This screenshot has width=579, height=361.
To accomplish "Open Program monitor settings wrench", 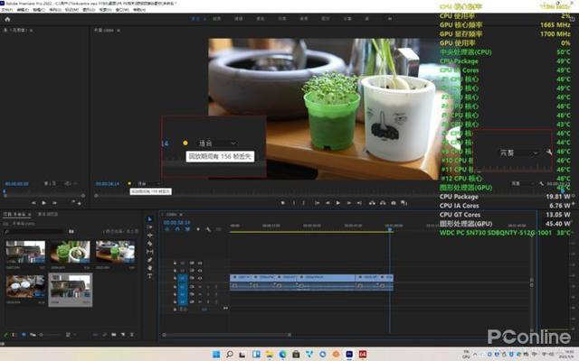I will tap(541, 183).
